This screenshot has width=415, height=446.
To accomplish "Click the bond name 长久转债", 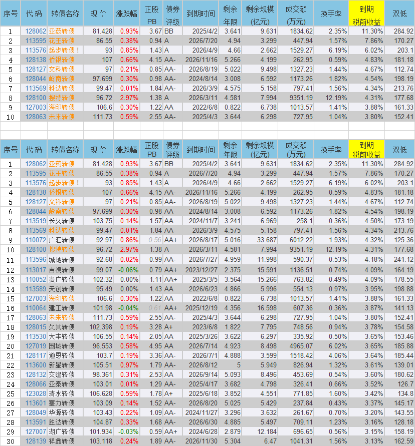I will [62, 221].
